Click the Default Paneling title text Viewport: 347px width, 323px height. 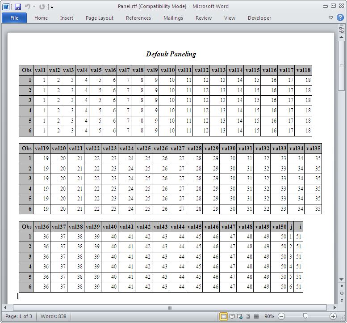click(x=171, y=54)
